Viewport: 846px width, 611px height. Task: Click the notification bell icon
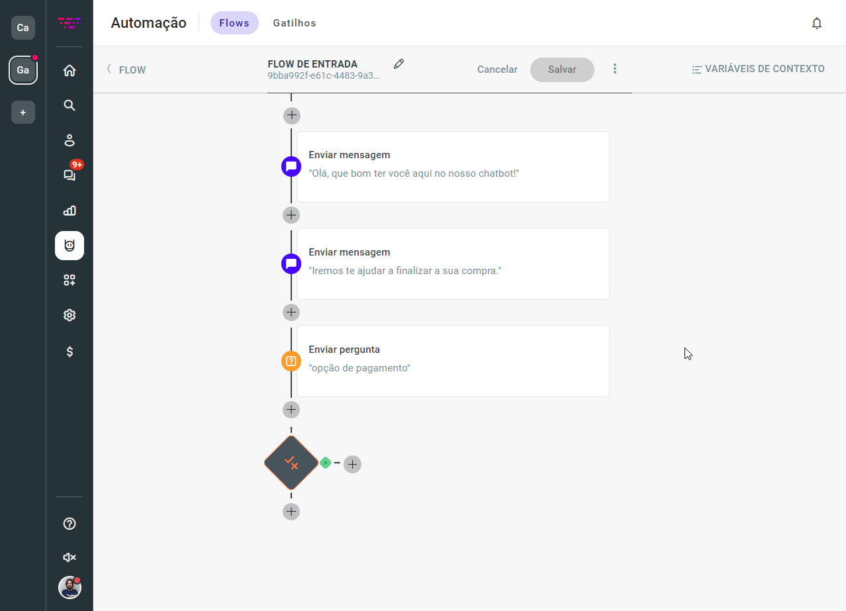(817, 23)
